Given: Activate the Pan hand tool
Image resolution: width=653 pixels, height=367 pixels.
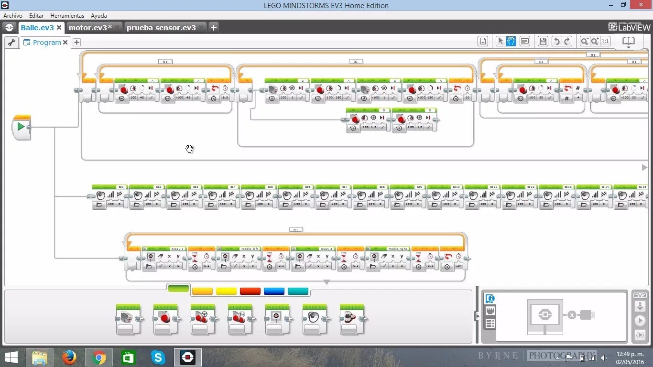Looking at the screenshot, I should 511,42.
